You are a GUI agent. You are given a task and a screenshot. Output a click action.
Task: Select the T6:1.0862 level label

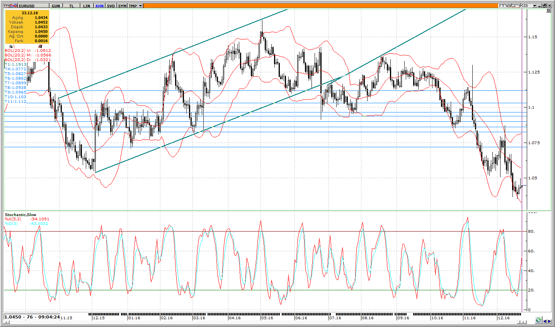pos(16,78)
